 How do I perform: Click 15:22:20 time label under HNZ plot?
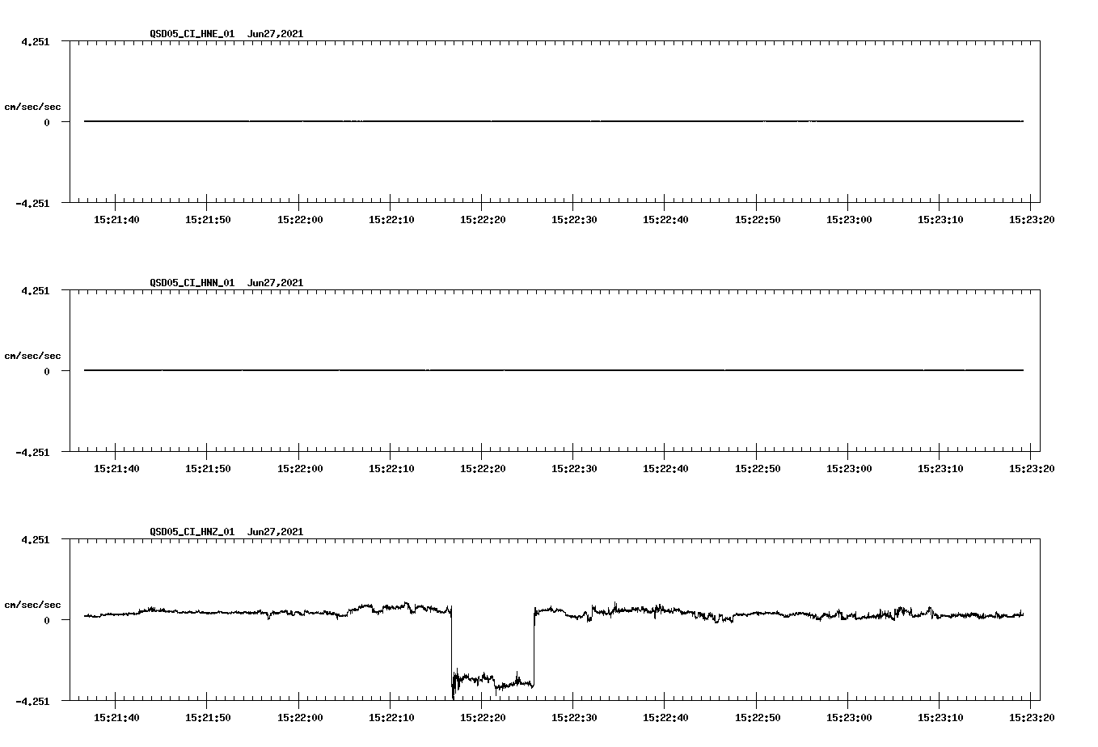483,717
